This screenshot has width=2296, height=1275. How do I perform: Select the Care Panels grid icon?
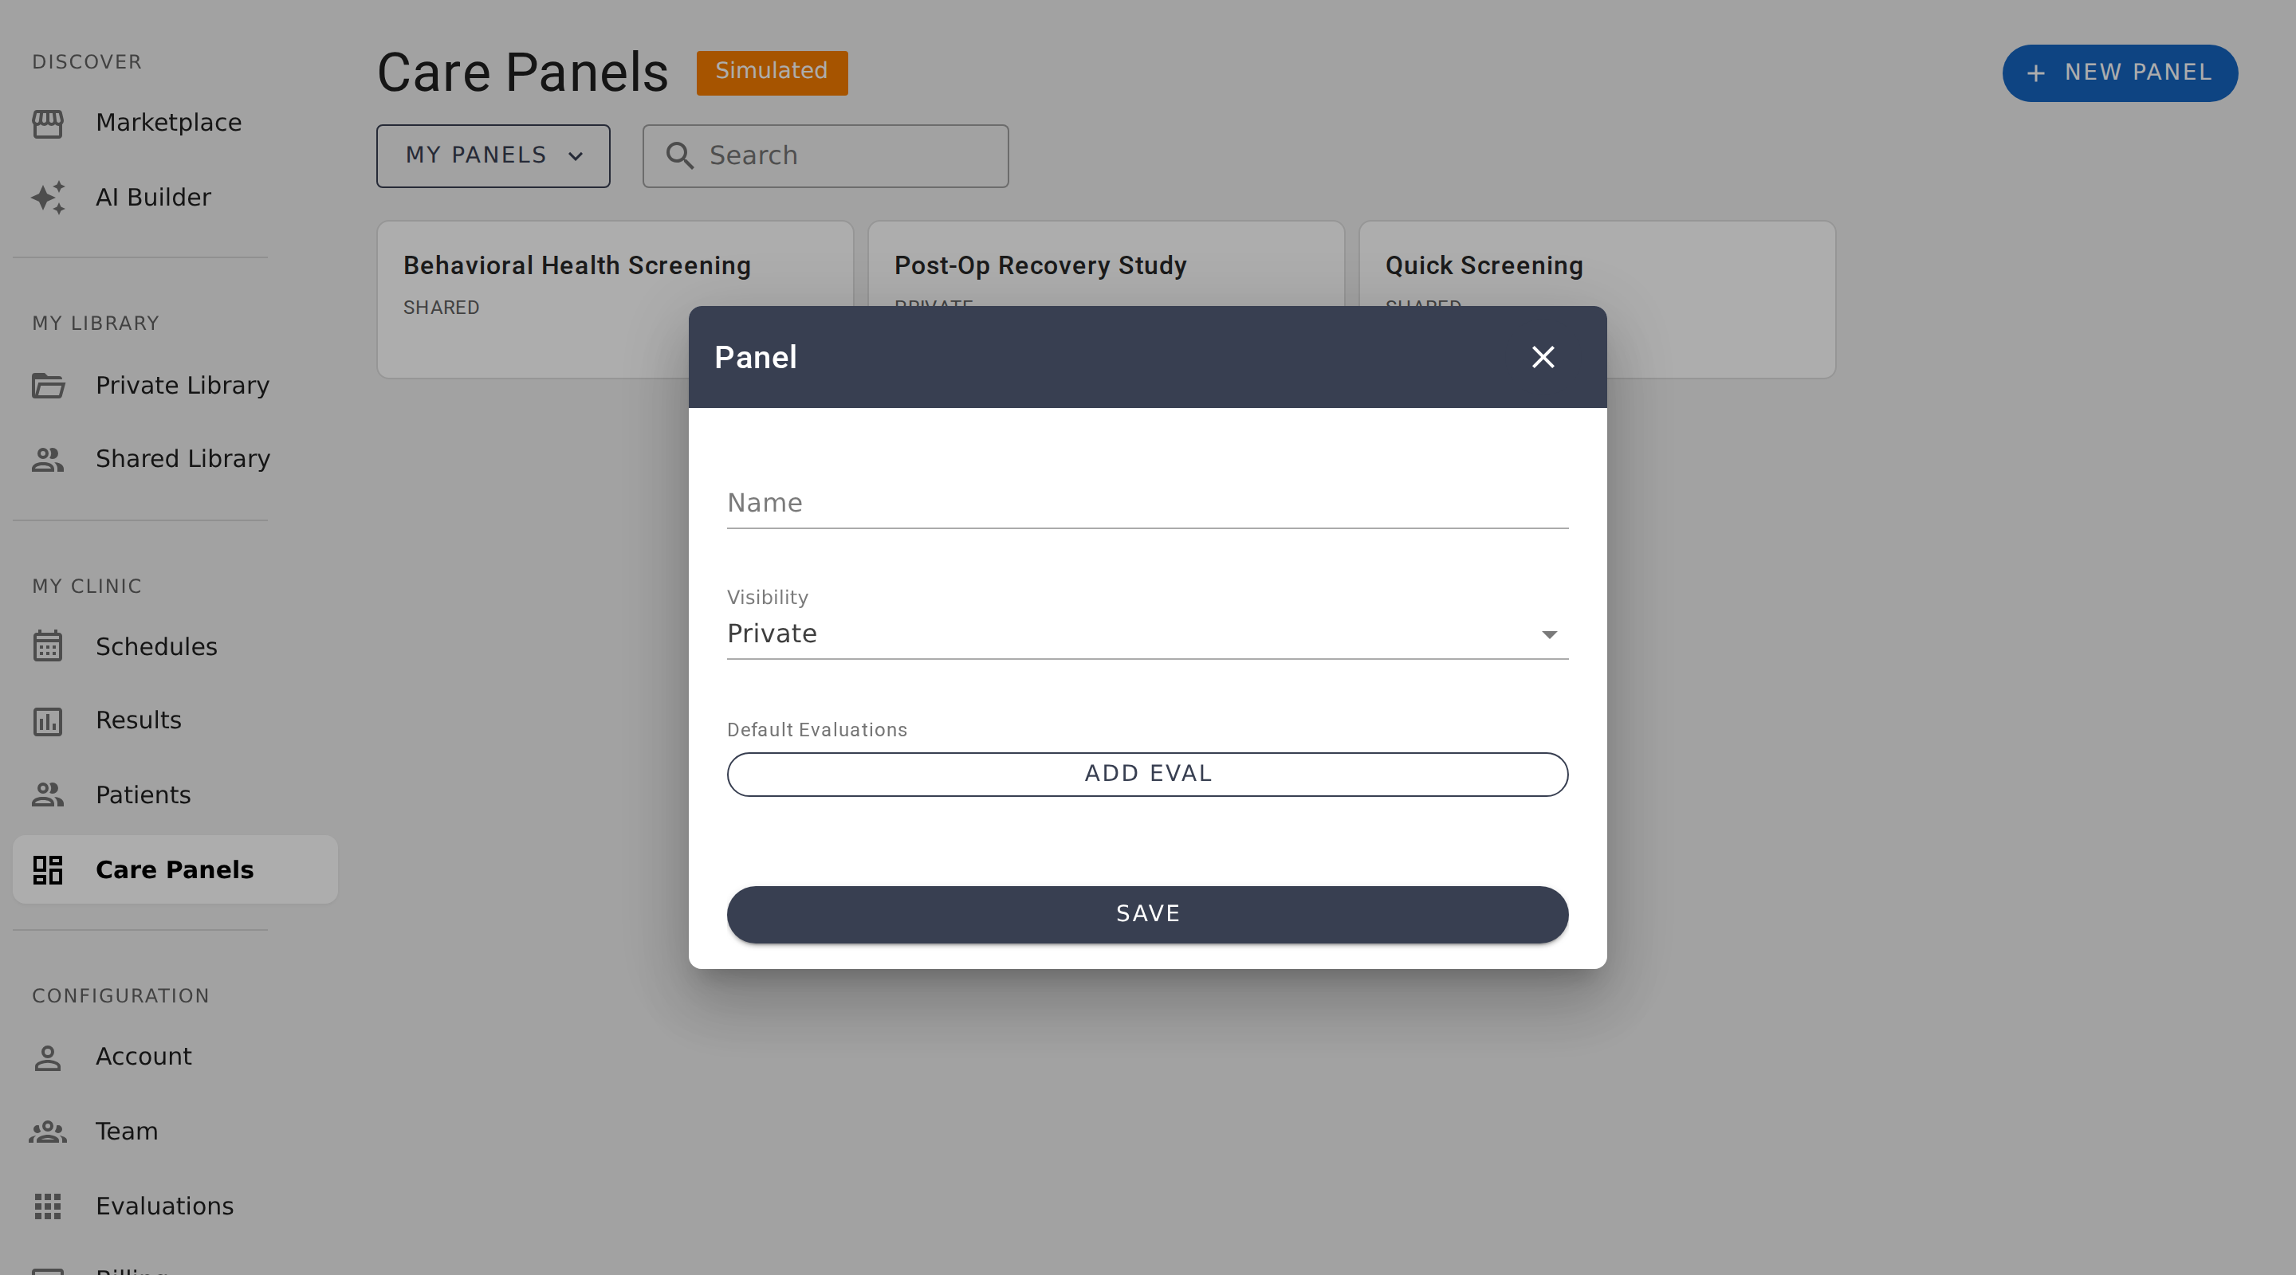click(48, 869)
